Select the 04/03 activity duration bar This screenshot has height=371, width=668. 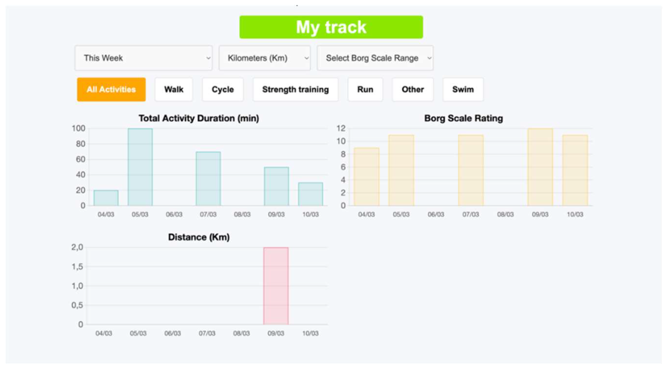pos(106,198)
